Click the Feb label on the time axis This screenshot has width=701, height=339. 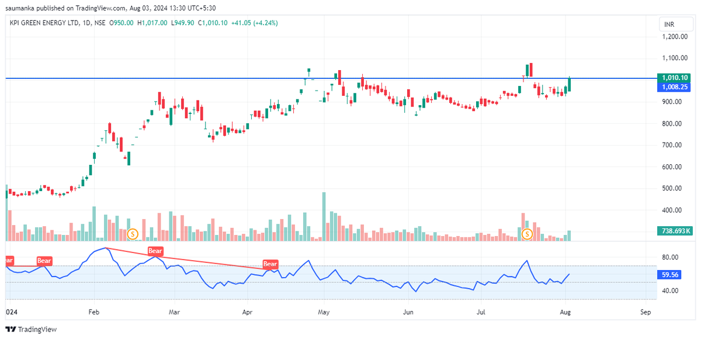[x=93, y=312]
